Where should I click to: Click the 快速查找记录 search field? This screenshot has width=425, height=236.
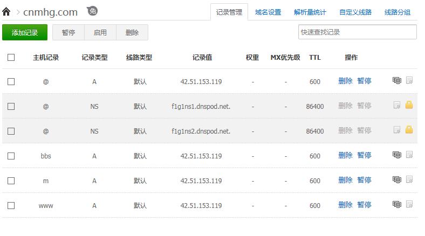click(x=357, y=32)
